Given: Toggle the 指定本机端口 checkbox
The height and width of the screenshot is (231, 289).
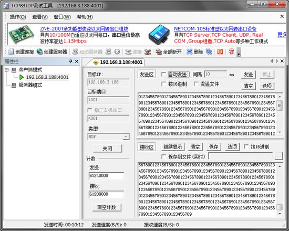Looking at the screenshot, I should pyautogui.click(x=90, y=110).
